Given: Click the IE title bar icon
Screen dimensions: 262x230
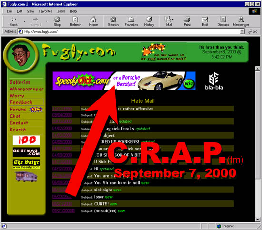Looking at the screenshot, I should [x=4, y=4].
